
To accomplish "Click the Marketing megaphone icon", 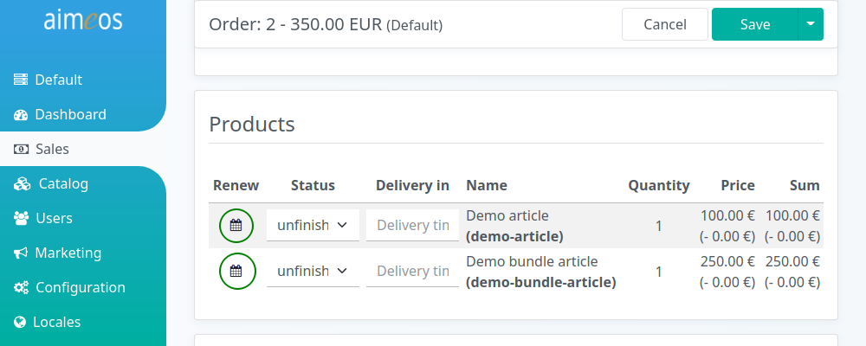I will (21, 253).
